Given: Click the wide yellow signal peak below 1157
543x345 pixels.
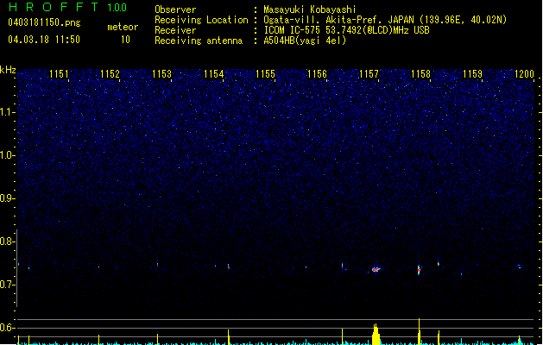Looking at the screenshot, I should pos(376,335).
